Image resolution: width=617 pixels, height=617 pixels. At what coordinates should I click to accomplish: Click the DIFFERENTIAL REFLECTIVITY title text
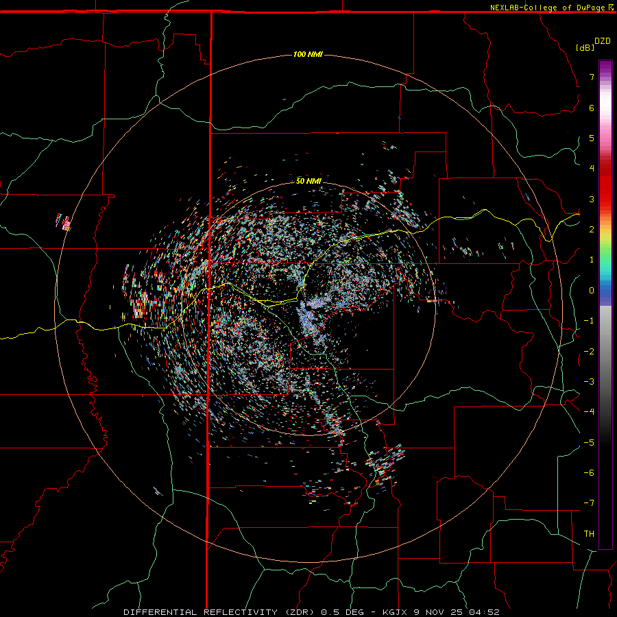(x=201, y=612)
